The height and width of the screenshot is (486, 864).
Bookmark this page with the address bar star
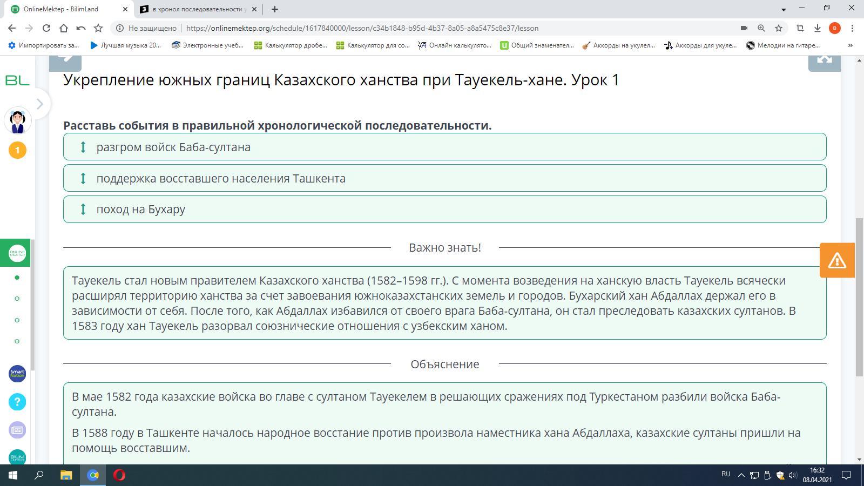click(778, 28)
